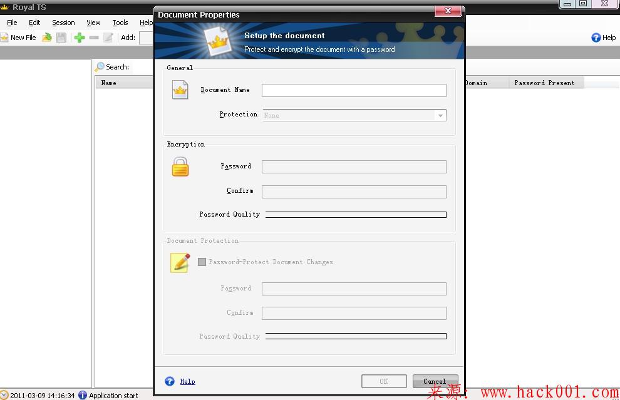Click the '2011-03-09 14:16:34' timestamp

(43, 395)
